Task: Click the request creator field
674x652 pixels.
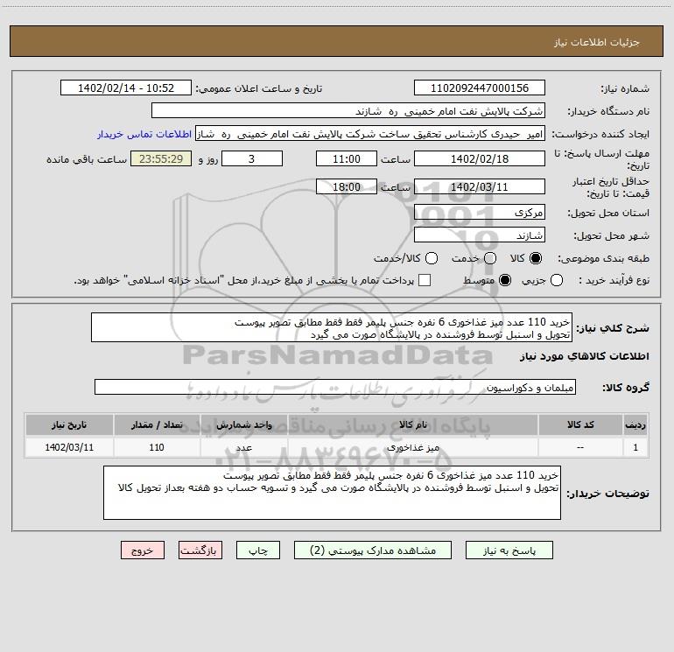Action: point(370,133)
